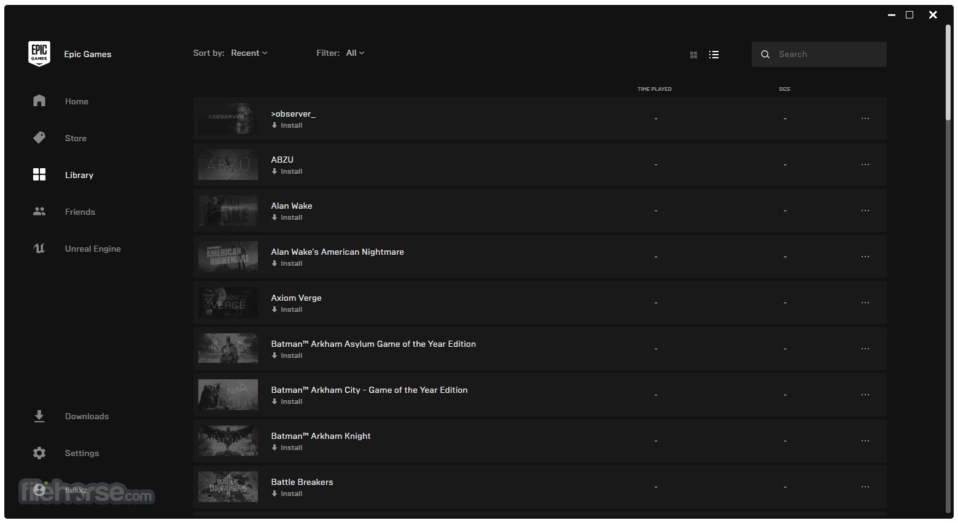
Task: Install Axiom Verge
Action: 287,309
